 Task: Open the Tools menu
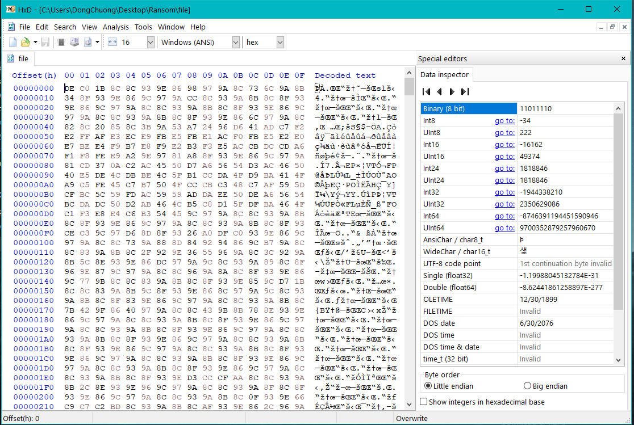[x=143, y=27]
